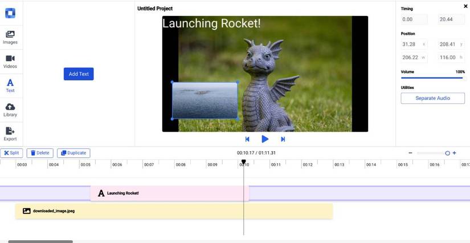This screenshot has height=243, width=470.
Task: Duplicate the selected clip
Action: (x=73, y=153)
